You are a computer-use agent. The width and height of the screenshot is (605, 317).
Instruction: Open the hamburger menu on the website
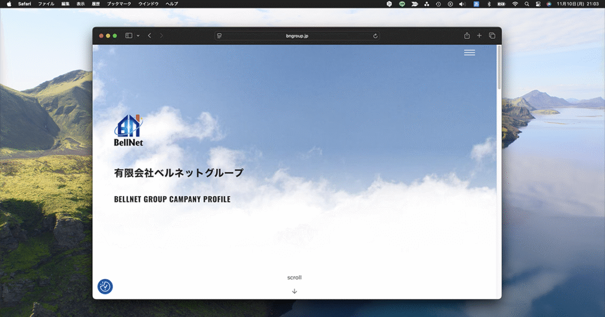click(469, 53)
